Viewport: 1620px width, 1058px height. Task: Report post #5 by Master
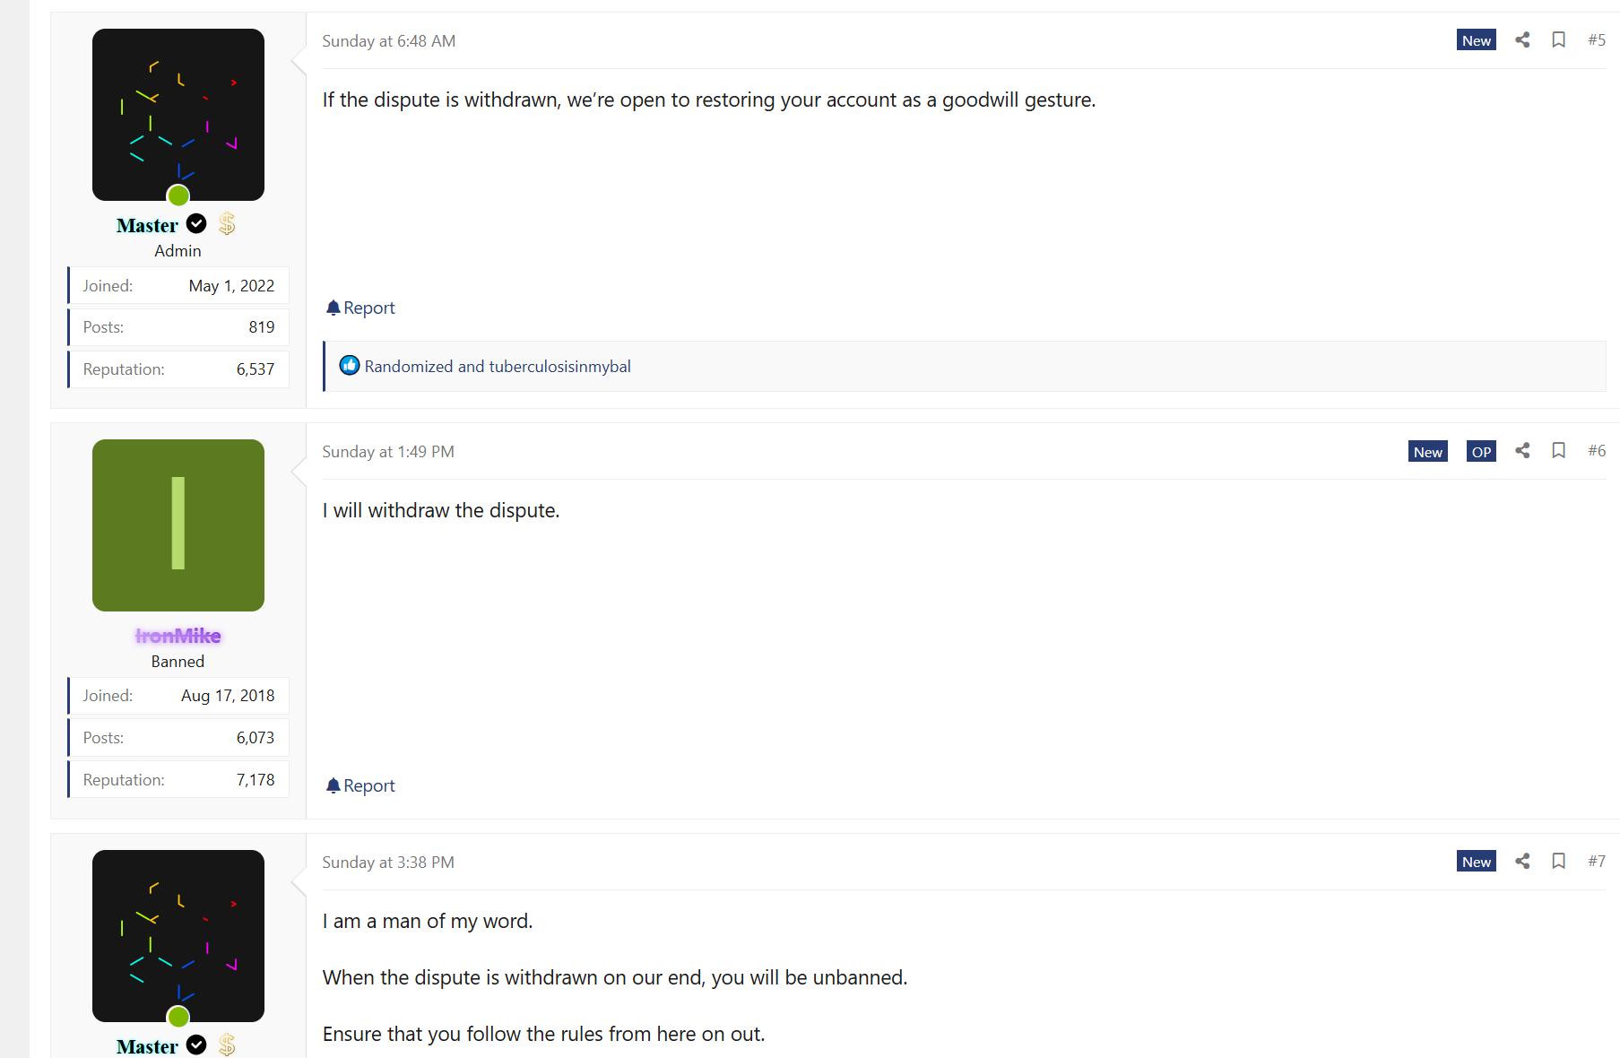pos(360,308)
